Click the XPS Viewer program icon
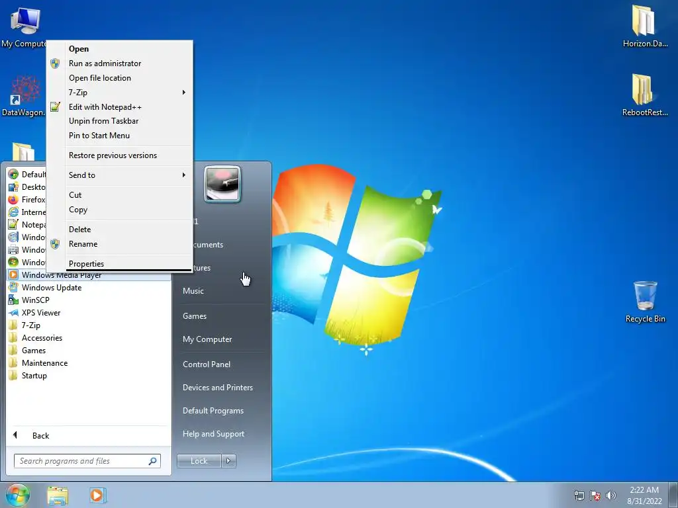Image resolution: width=678 pixels, height=508 pixels. 13,312
